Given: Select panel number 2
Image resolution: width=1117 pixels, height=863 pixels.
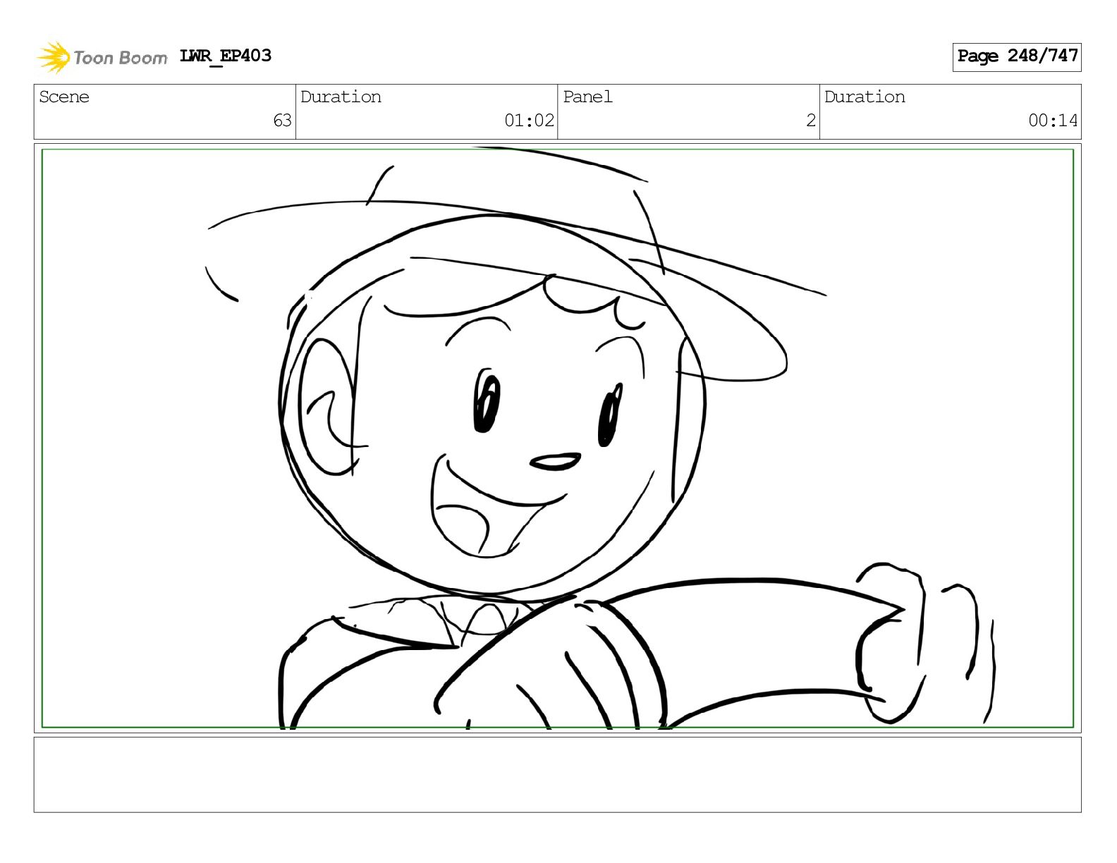Looking at the screenshot, I should click(x=811, y=121).
